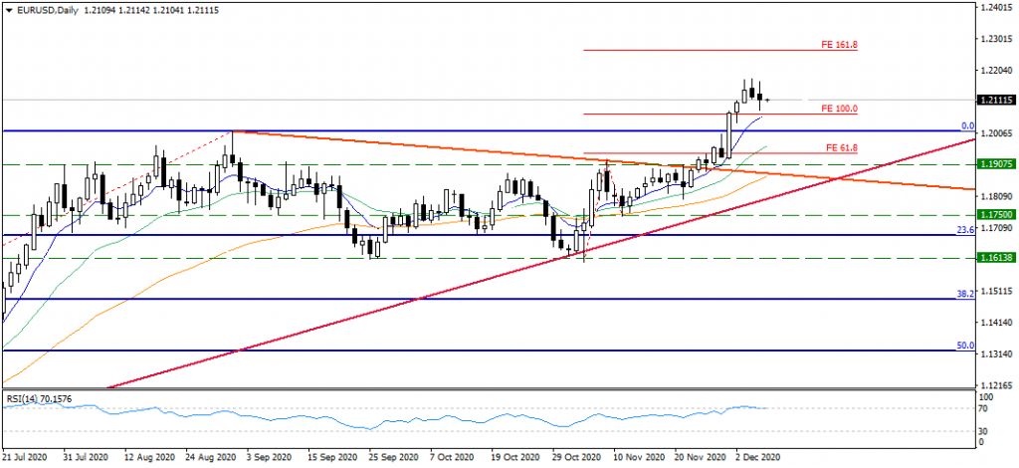Select the Fibonacci 38.2 retracement label
1019x468 pixels.
click(963, 295)
